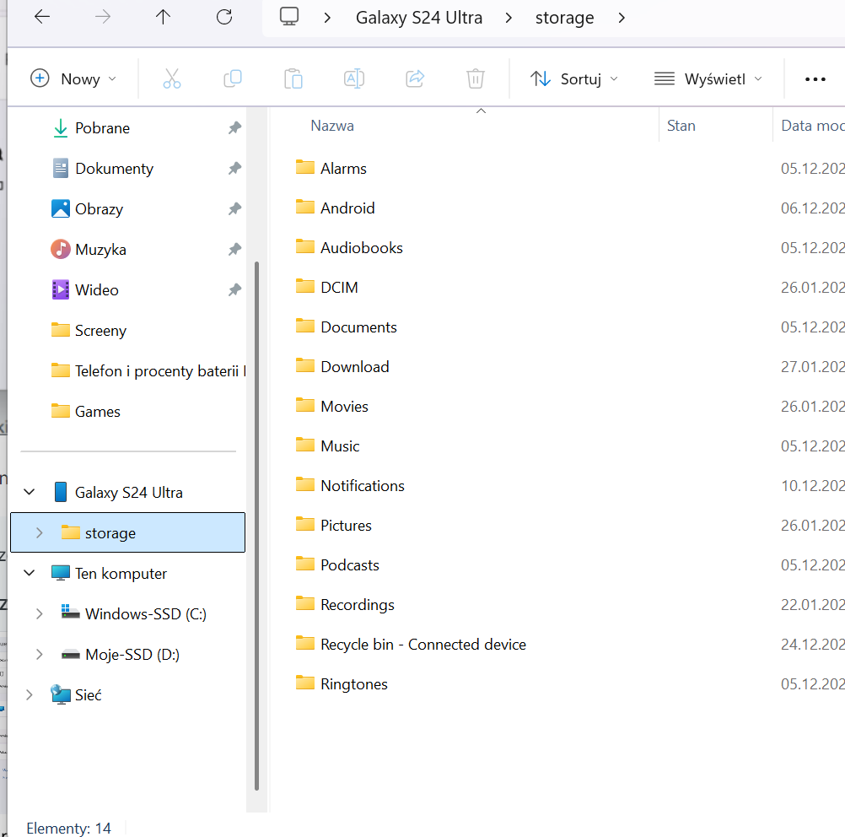This screenshot has height=837, width=845.
Task: Click the Copy icon in toolbar
Action: pyautogui.click(x=233, y=79)
